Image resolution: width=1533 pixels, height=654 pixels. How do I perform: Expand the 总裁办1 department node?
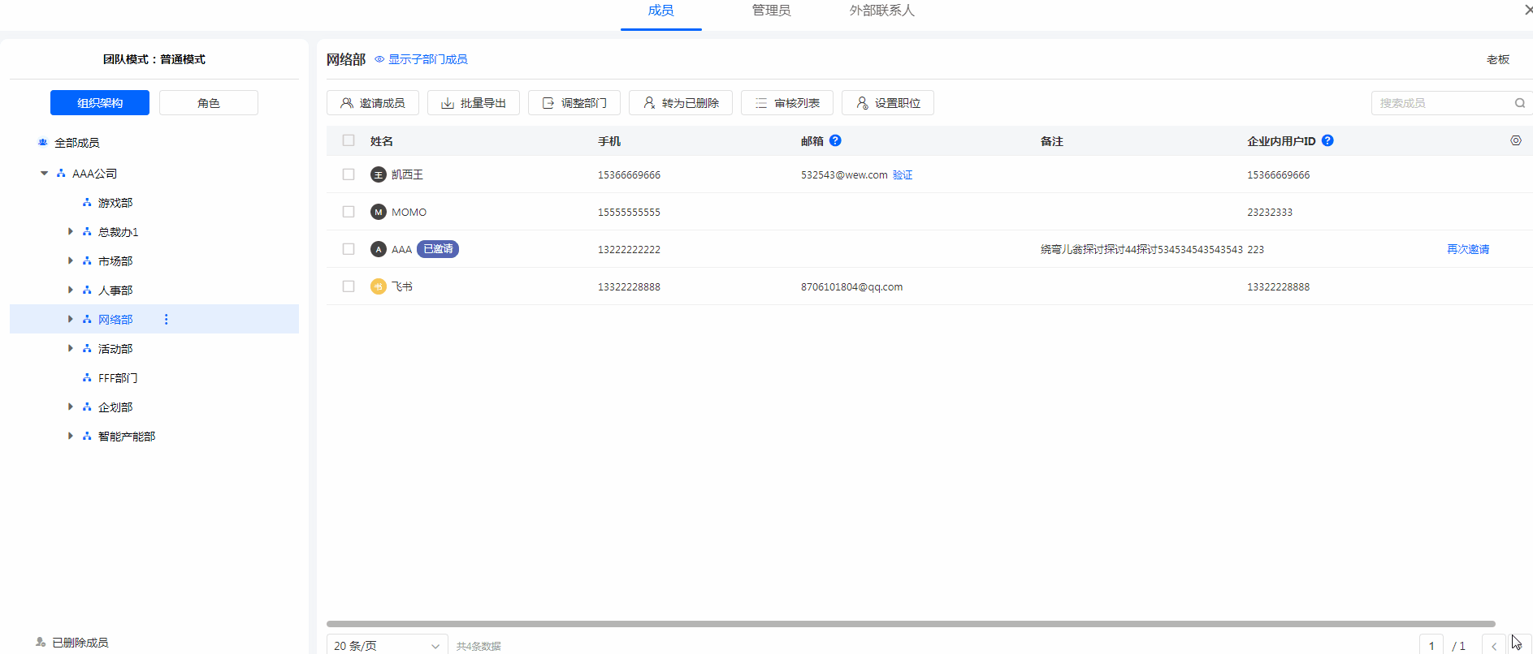[x=71, y=231]
